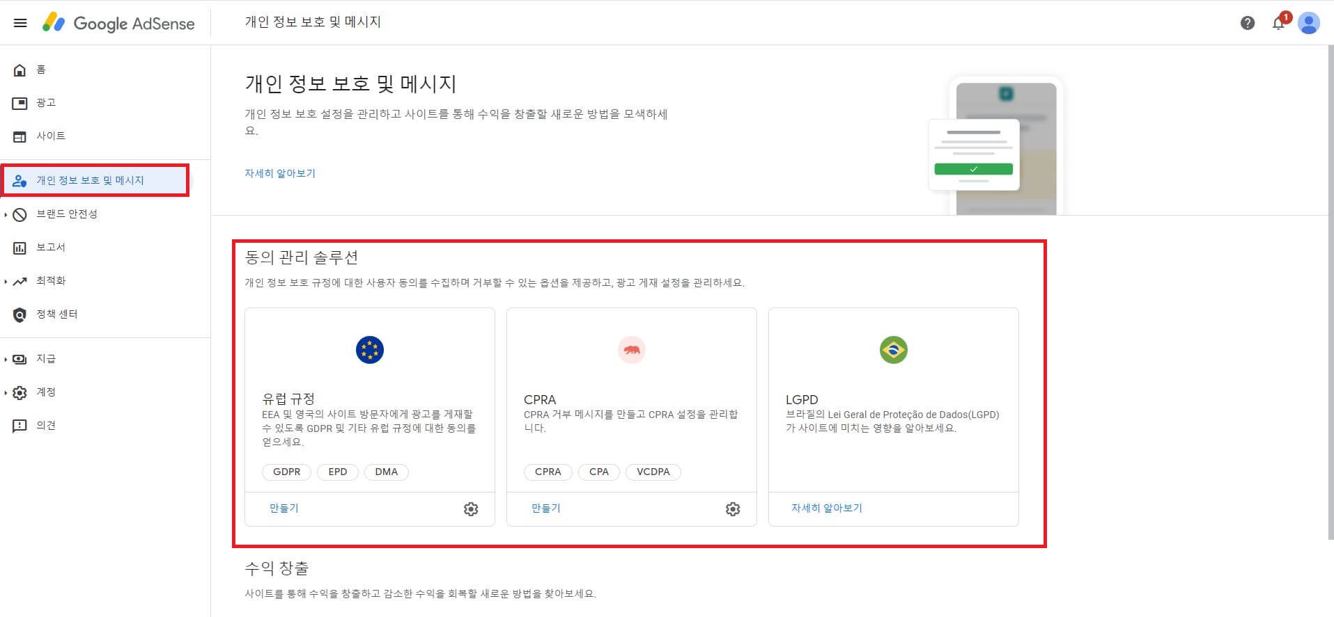
Task: Click the privacy person icon in sidebar
Action: click(x=20, y=181)
